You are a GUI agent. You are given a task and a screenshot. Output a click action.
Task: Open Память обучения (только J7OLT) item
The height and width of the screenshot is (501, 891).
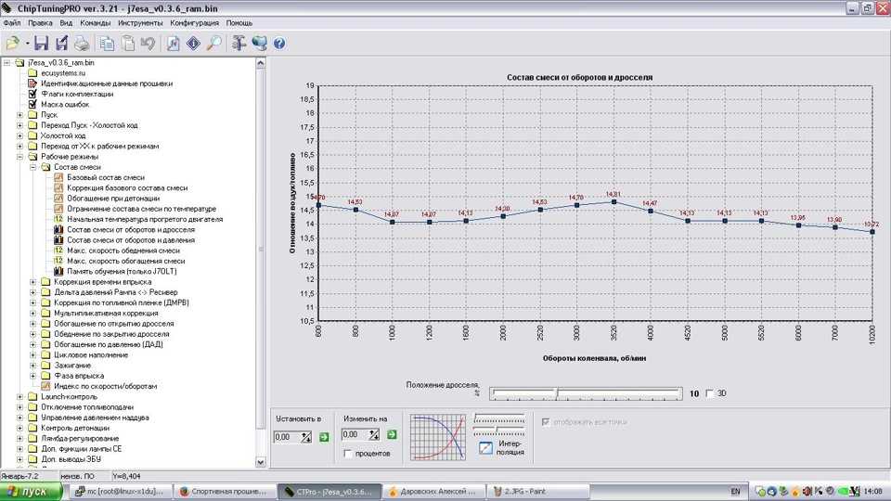coord(122,271)
